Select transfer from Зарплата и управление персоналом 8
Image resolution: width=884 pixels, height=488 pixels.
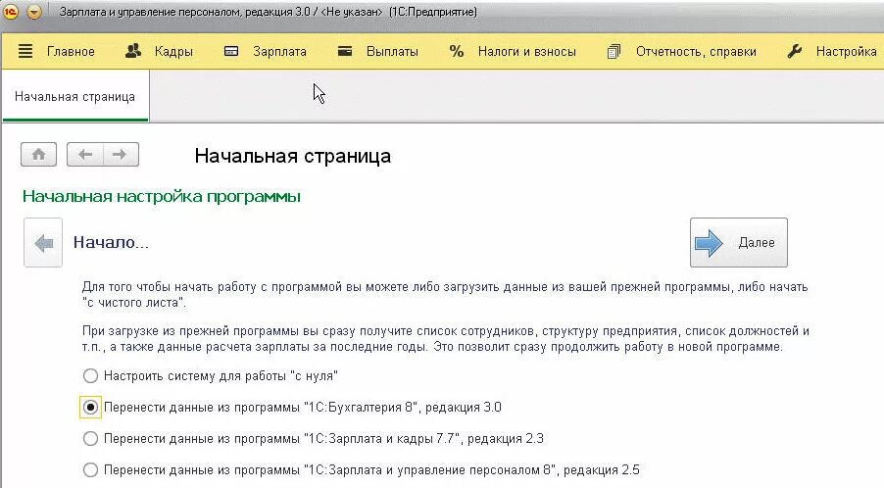coord(362,470)
